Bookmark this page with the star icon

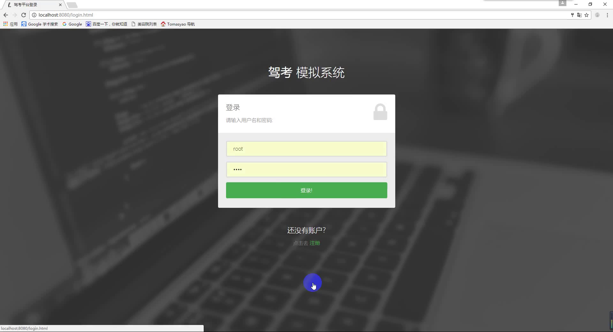[x=587, y=15]
